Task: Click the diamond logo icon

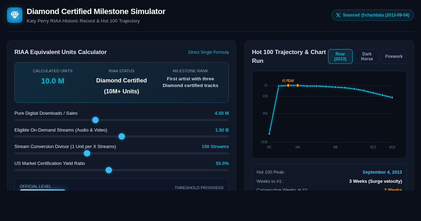Action: (15, 15)
